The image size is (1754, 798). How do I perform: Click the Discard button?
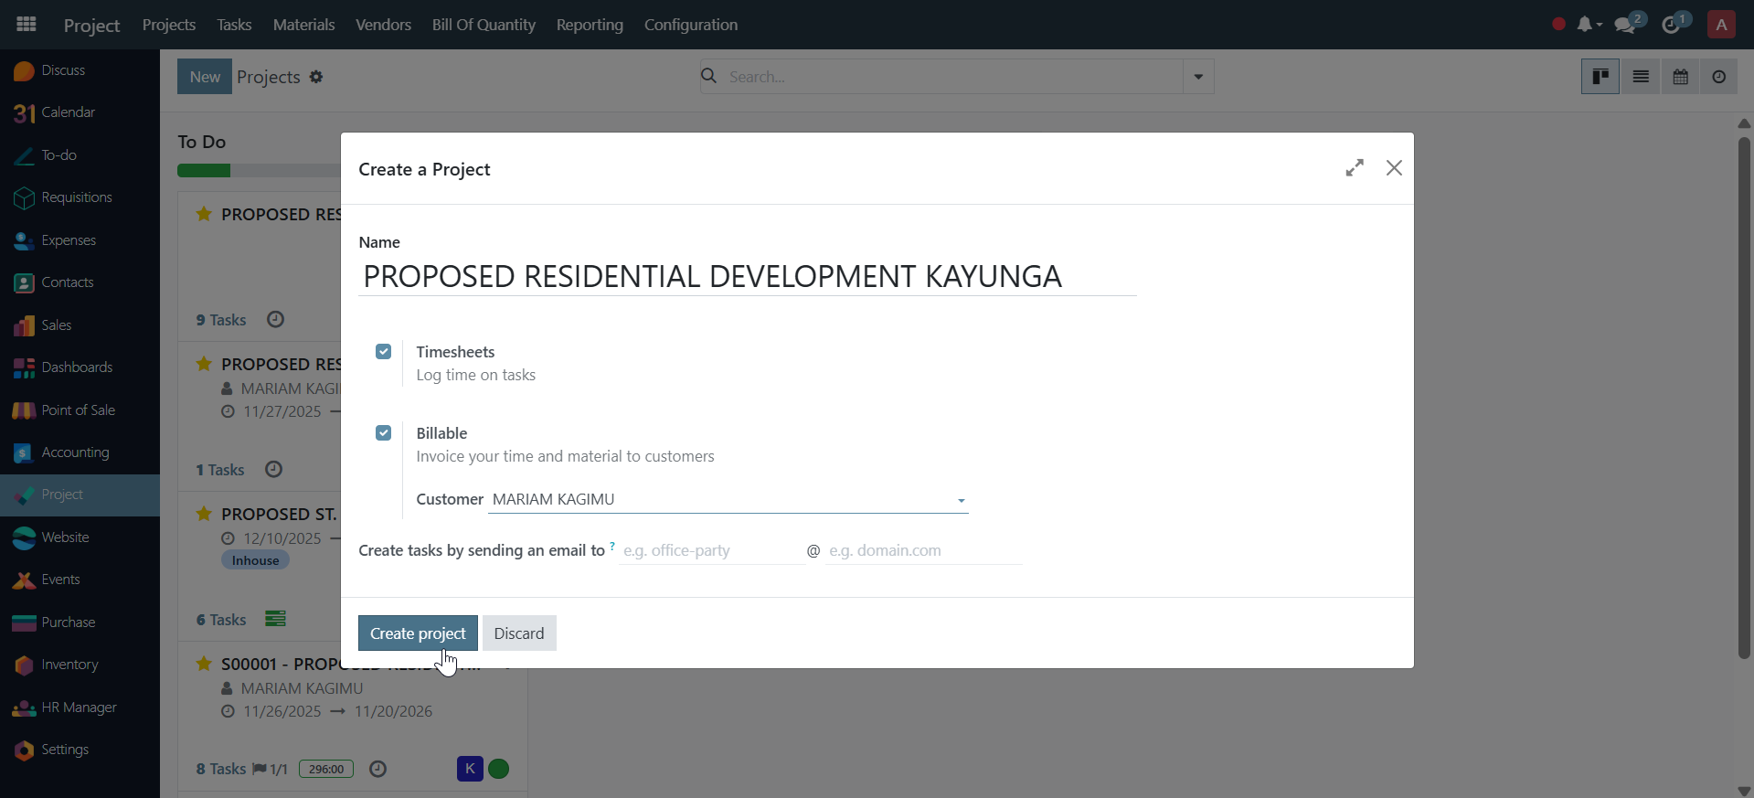pos(519,633)
